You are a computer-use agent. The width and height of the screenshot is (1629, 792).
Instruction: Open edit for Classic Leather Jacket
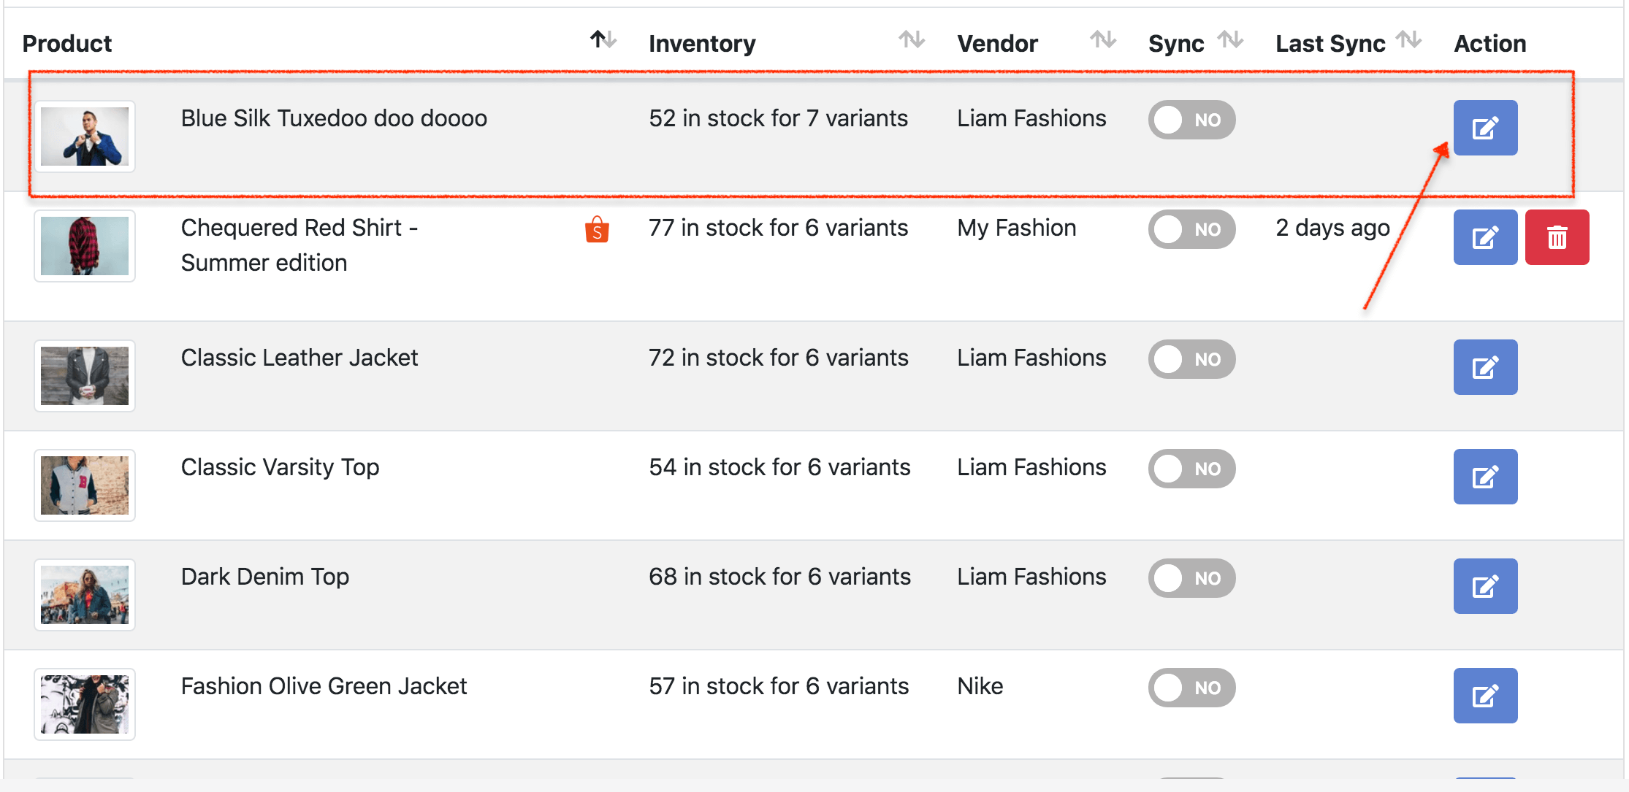(x=1484, y=367)
